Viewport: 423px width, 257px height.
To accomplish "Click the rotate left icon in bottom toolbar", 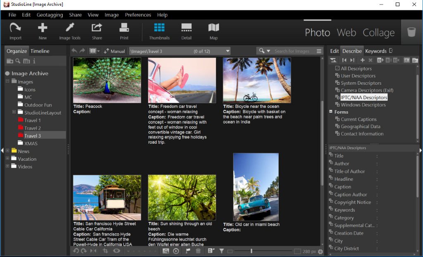I will (x=76, y=251).
